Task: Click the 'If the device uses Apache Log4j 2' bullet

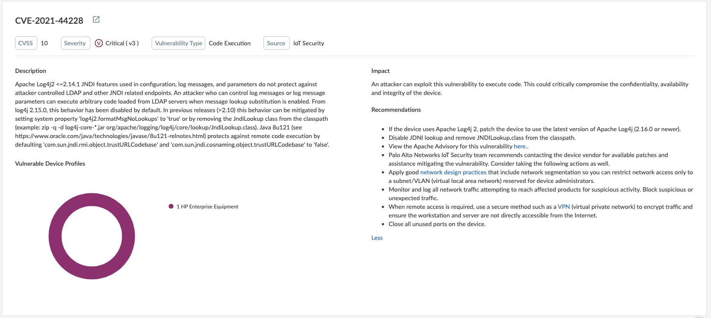Action: pos(534,129)
